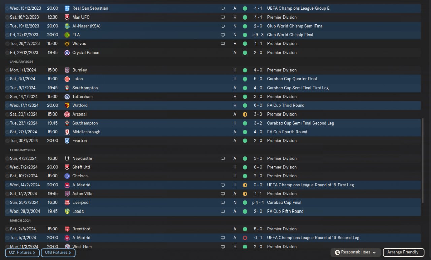Screen dimensions: 431x260
Task: Click TV icon on Real San Sebastián row
Action: 223,8
